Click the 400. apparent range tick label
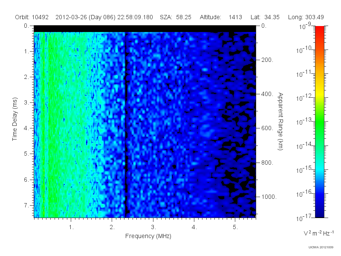 pyautogui.click(x=267, y=94)
